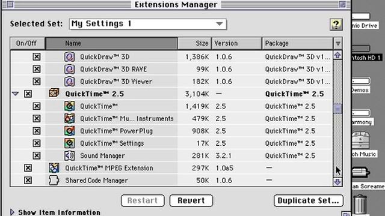Screen dimensions: 385x216
Task: Disable QuickDraw 3D checkbox
Action: (37, 57)
